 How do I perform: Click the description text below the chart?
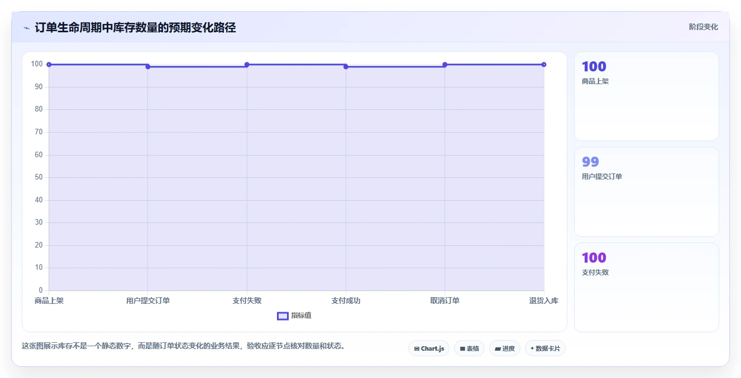point(183,346)
